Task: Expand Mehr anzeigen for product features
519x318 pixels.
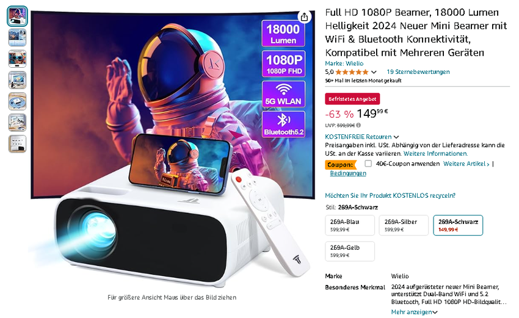Action: pos(414,312)
